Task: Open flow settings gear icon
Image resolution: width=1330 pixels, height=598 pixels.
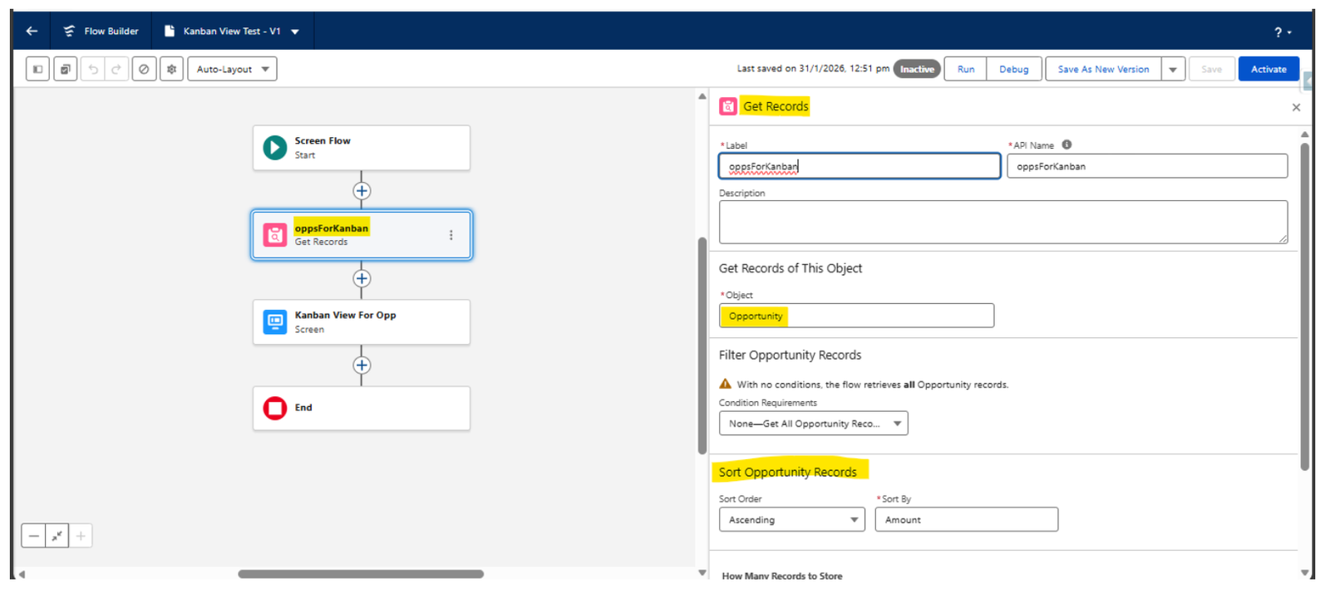Action: [171, 69]
